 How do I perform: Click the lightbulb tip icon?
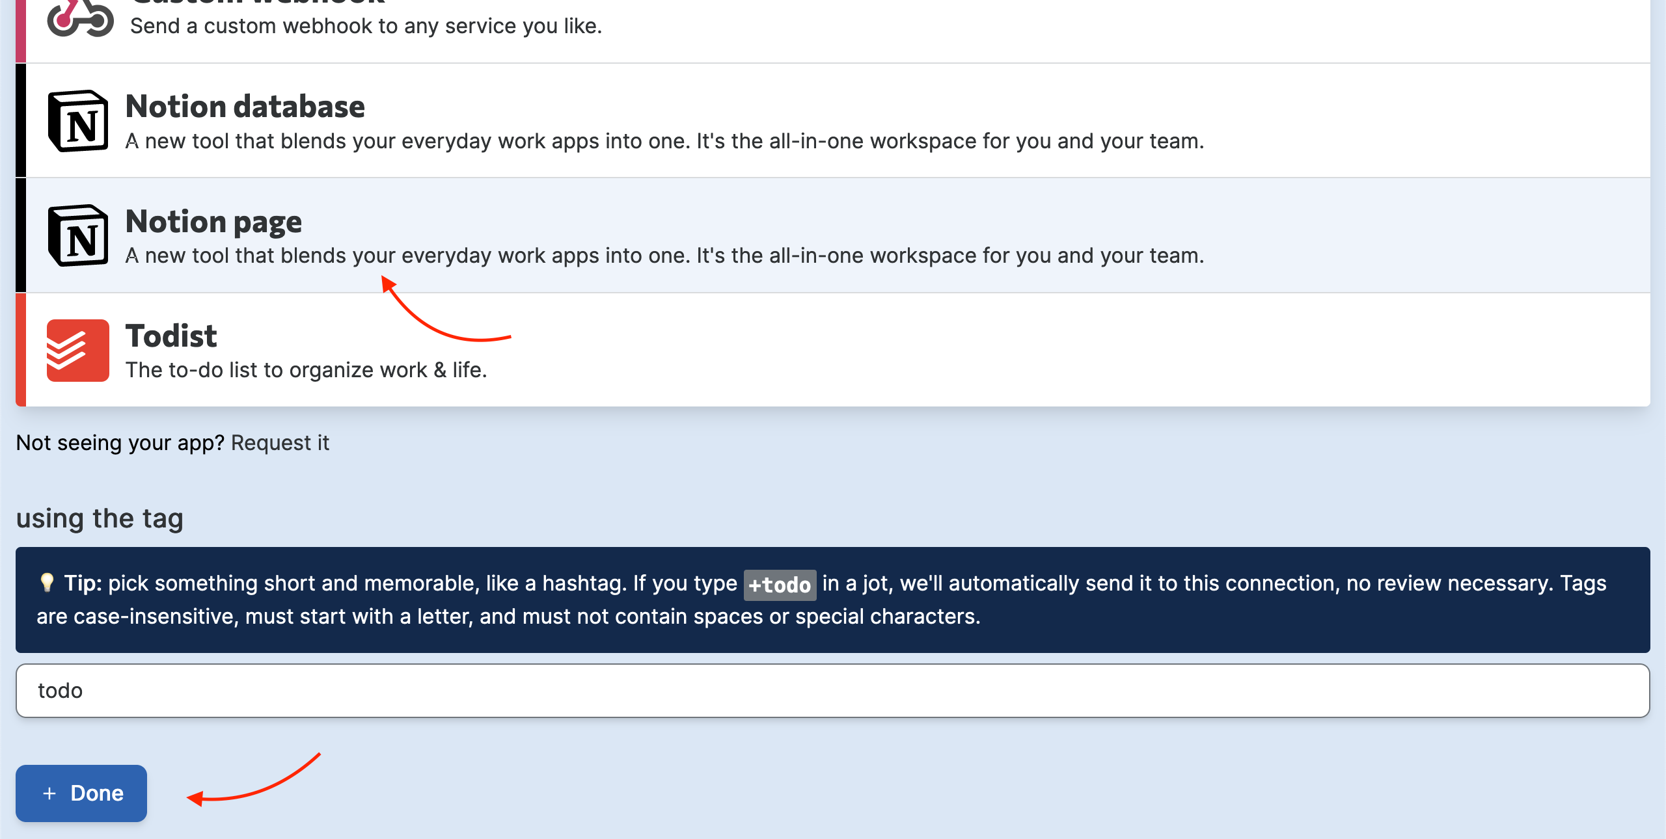(x=46, y=583)
